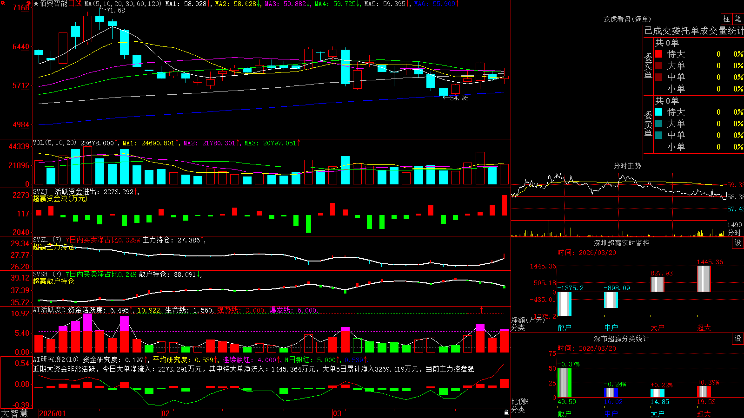Click the 超赢资金流(万元) label

[x=60, y=198]
